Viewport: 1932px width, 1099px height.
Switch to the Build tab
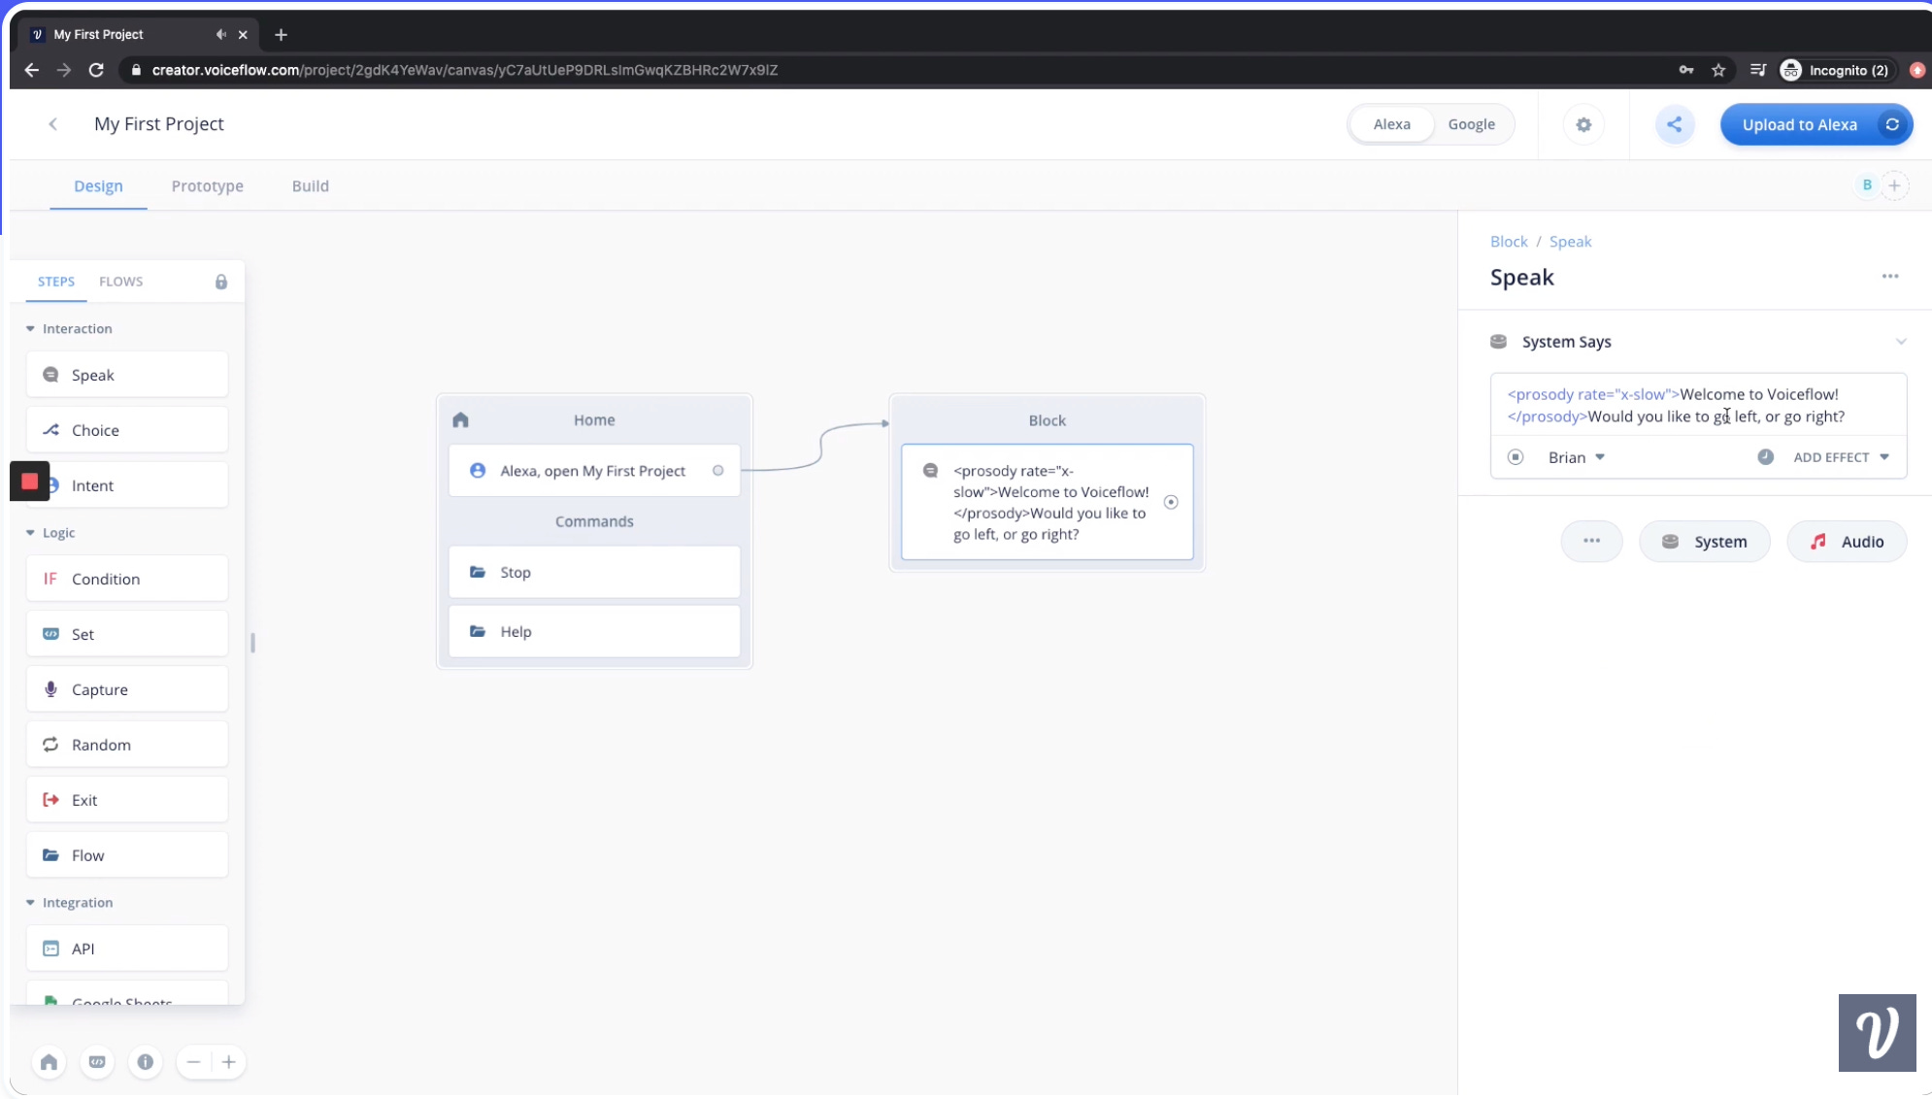(x=311, y=185)
